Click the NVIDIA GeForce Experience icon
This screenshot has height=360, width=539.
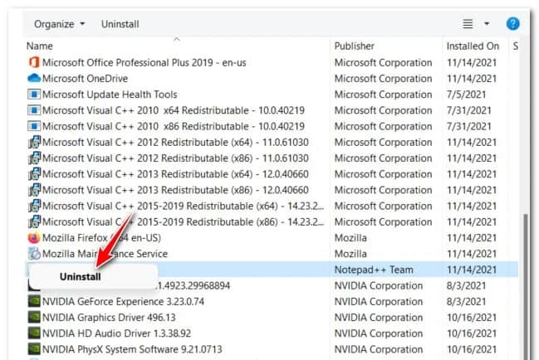(x=34, y=301)
